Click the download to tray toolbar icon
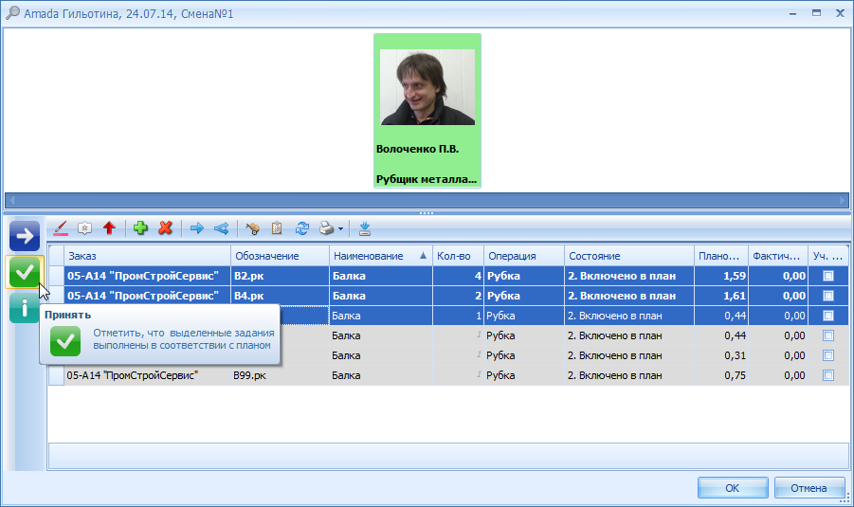The width and height of the screenshot is (854, 507). tap(365, 228)
